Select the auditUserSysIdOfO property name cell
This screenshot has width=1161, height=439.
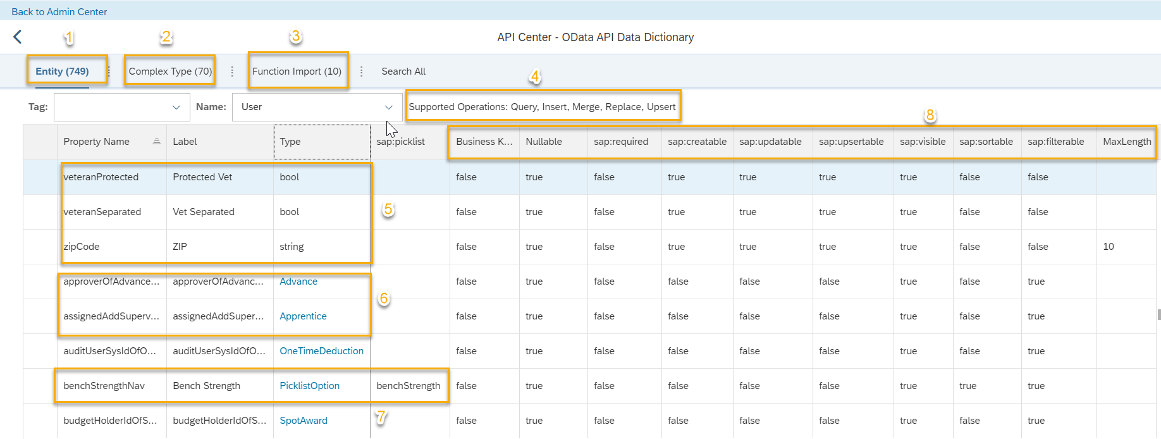(x=112, y=351)
